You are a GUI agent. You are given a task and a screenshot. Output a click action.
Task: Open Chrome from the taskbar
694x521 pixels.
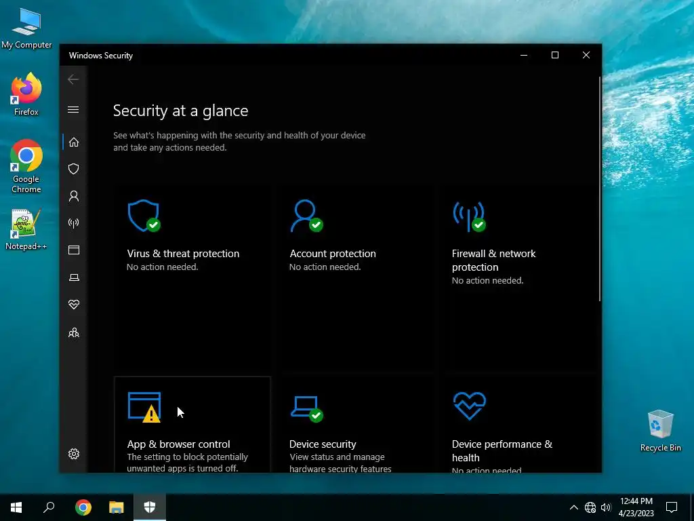pos(83,507)
